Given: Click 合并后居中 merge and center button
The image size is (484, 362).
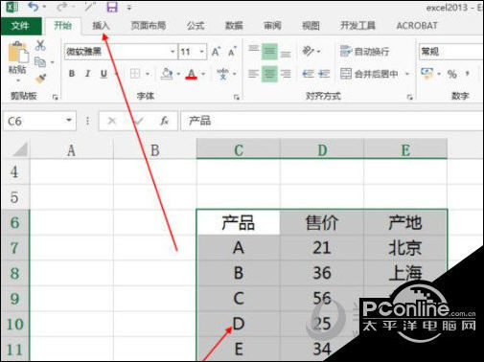Looking at the screenshot, I should (369, 74).
